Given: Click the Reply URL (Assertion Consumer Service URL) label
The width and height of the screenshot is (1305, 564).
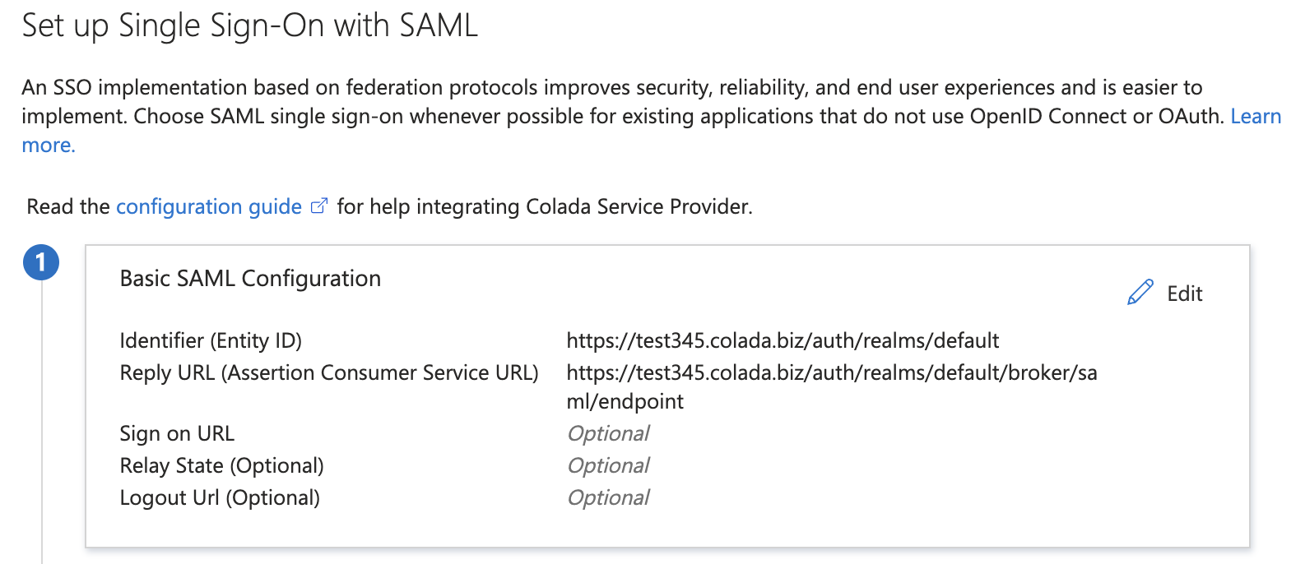Looking at the screenshot, I should [x=329, y=372].
